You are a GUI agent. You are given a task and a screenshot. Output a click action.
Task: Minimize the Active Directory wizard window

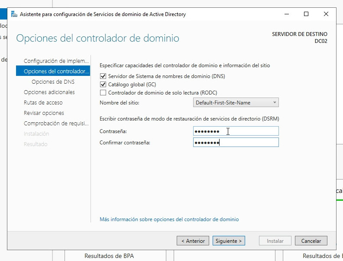coord(286,14)
